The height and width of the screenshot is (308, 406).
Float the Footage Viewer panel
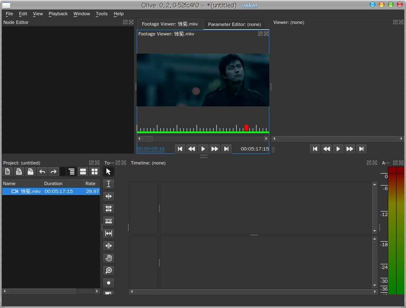261,33
